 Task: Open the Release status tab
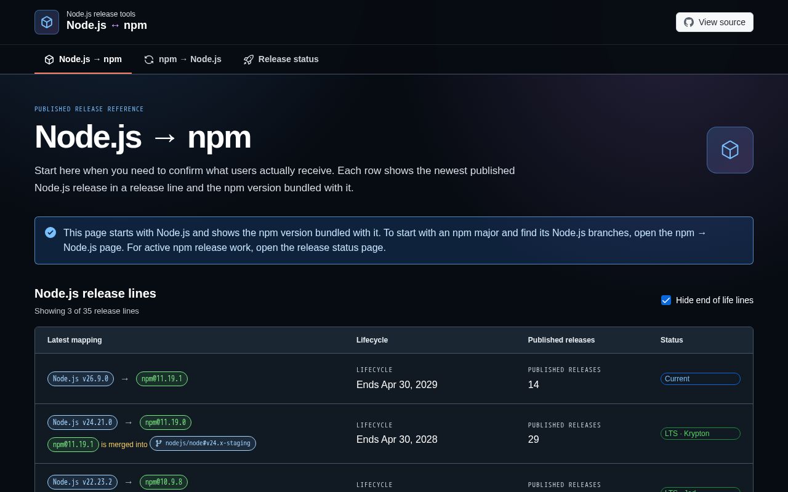click(281, 60)
